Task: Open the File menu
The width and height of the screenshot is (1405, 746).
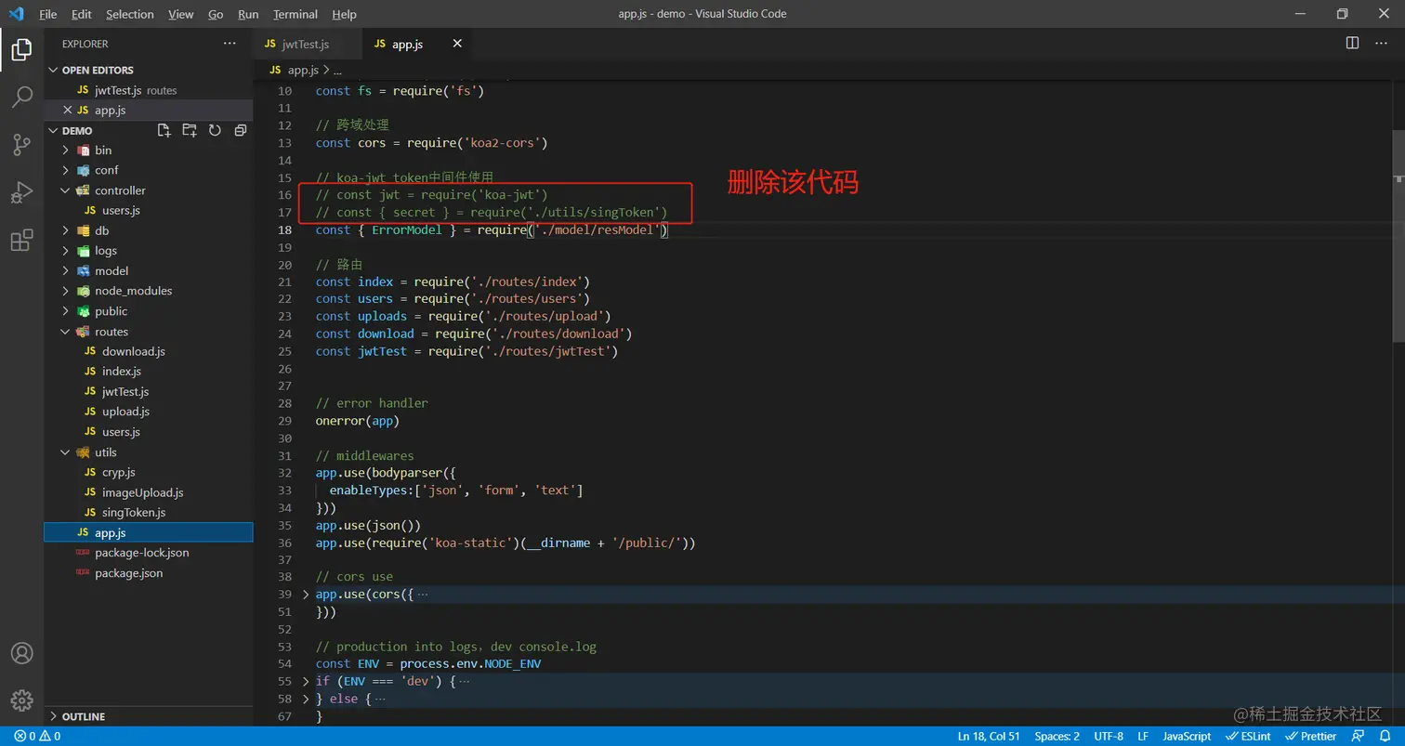Action: tap(48, 14)
